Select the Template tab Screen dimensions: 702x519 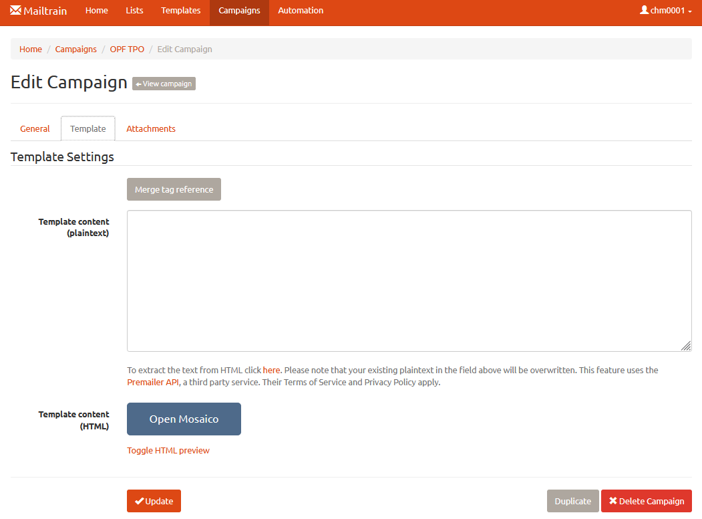[88, 128]
